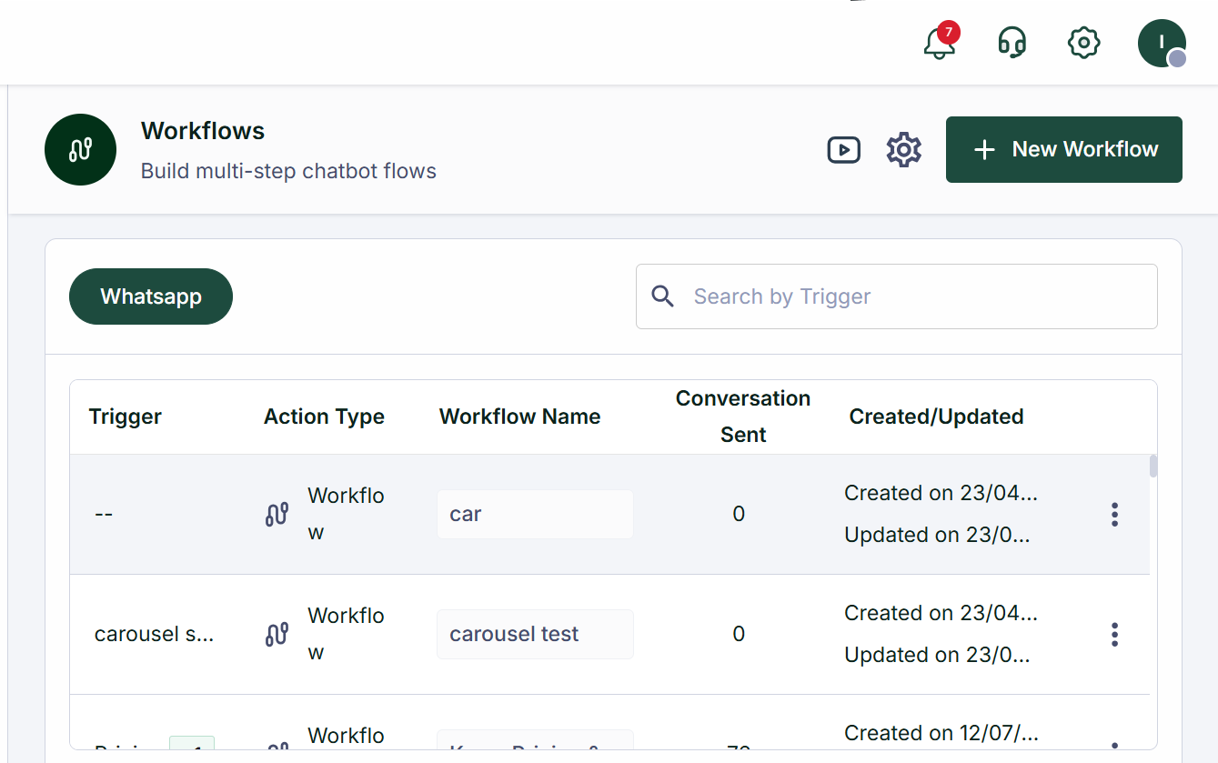Click the table's vertical scrollbar thumb

tap(1153, 466)
